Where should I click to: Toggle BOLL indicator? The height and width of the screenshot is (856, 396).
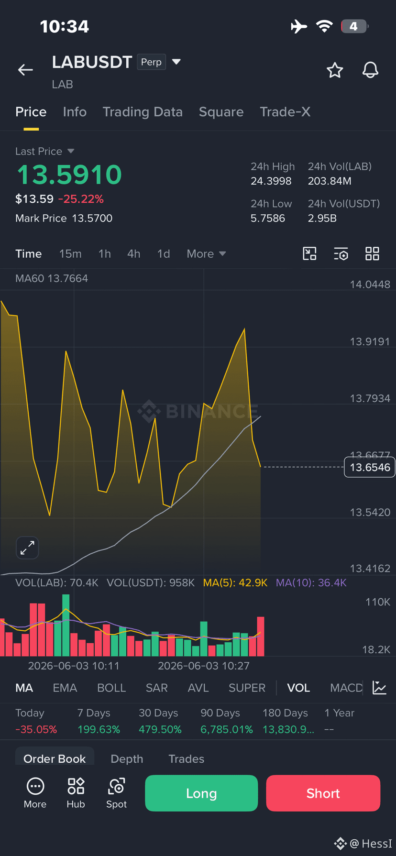111,688
